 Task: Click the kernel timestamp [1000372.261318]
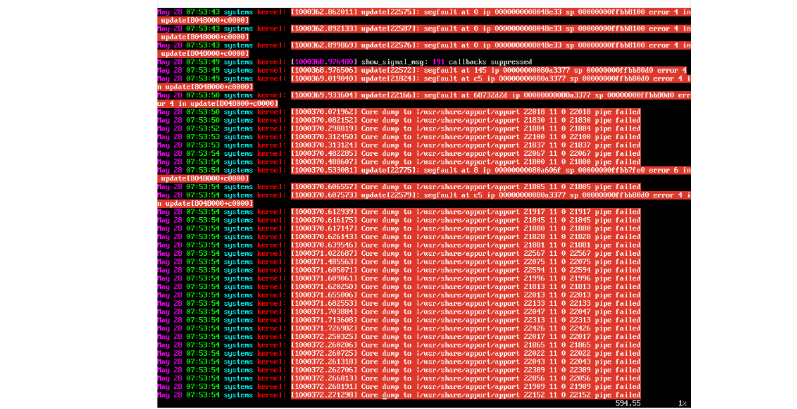click(324, 362)
